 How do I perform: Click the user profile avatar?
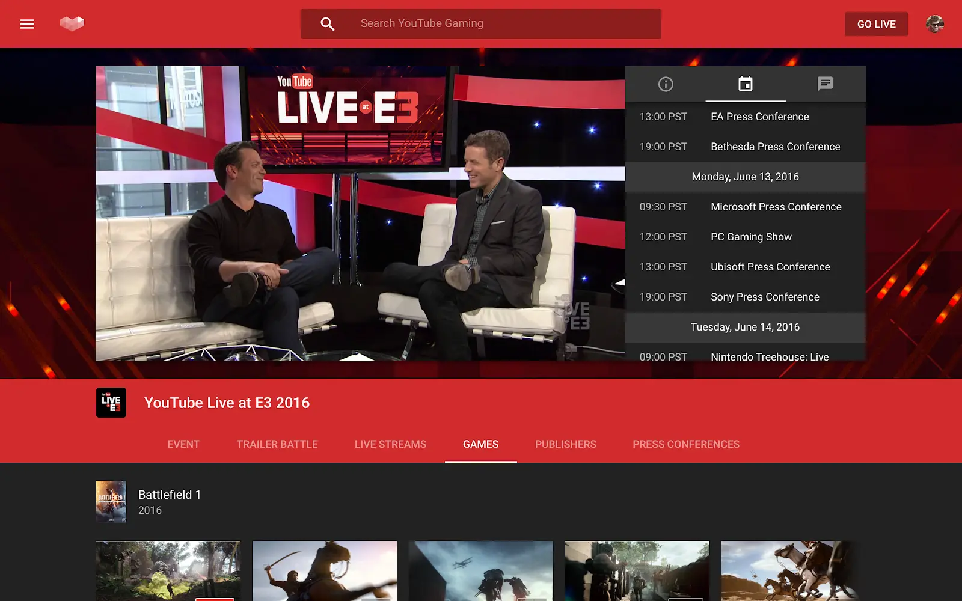[x=934, y=24]
